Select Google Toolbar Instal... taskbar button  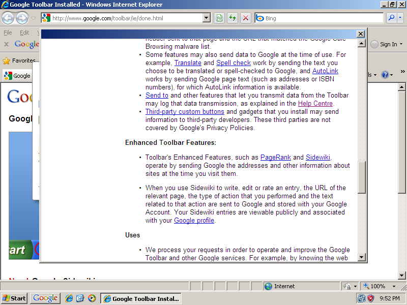[x=141, y=299]
